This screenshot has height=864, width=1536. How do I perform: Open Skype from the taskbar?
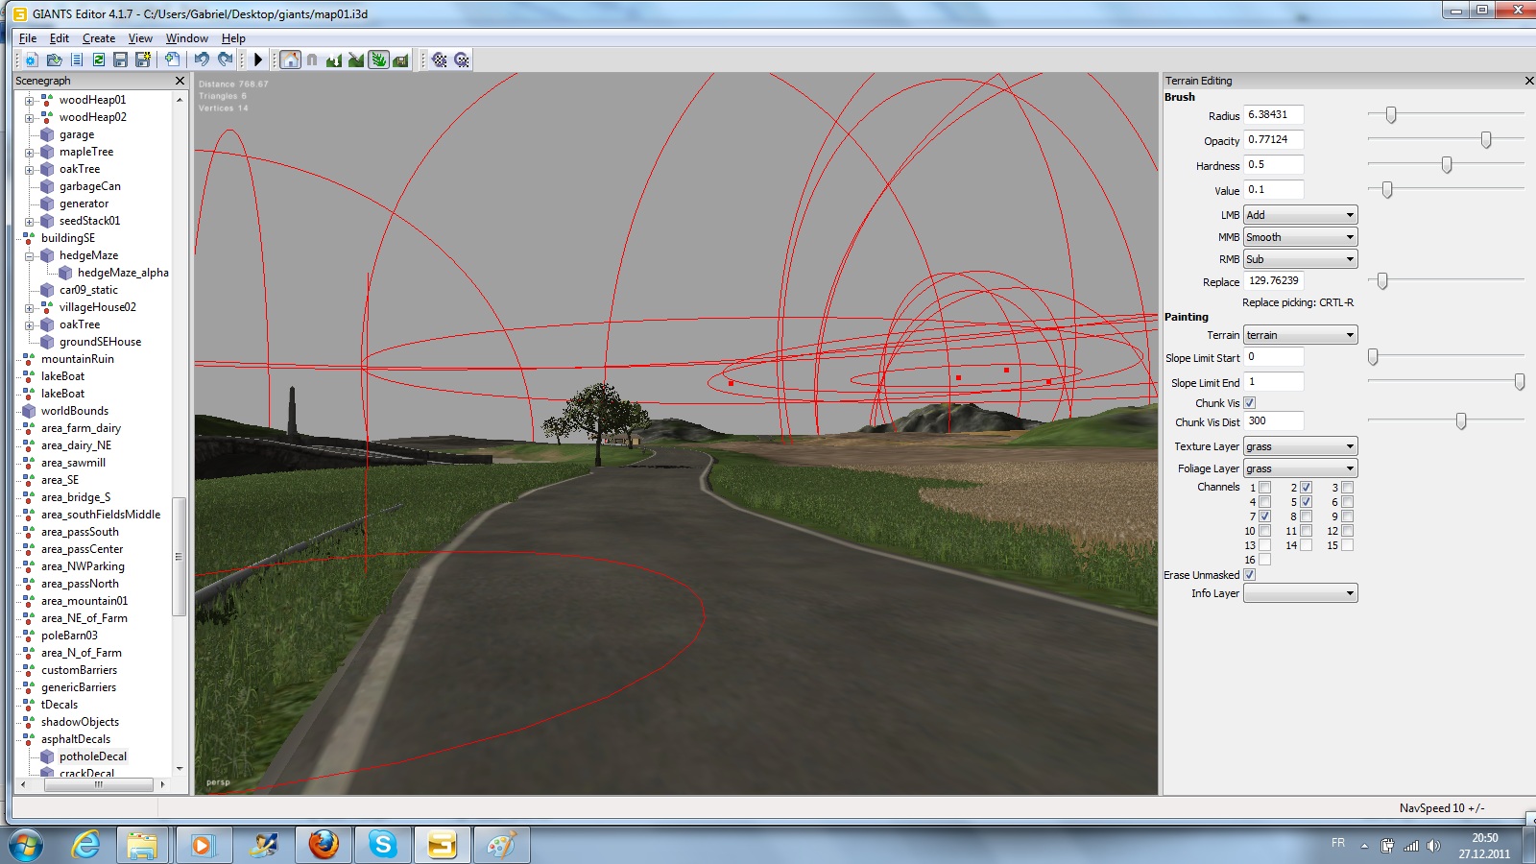(x=383, y=845)
